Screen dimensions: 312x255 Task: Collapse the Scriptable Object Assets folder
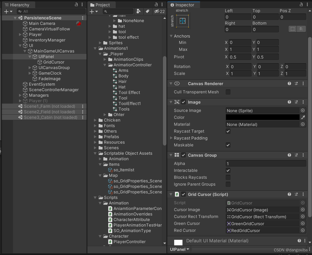(95, 153)
